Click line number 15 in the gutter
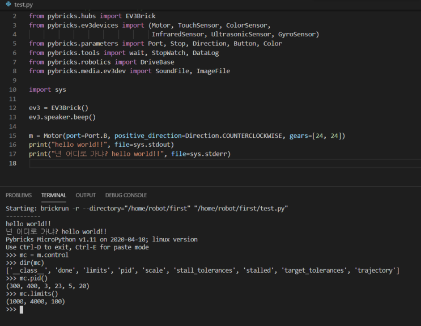 click(x=14, y=136)
